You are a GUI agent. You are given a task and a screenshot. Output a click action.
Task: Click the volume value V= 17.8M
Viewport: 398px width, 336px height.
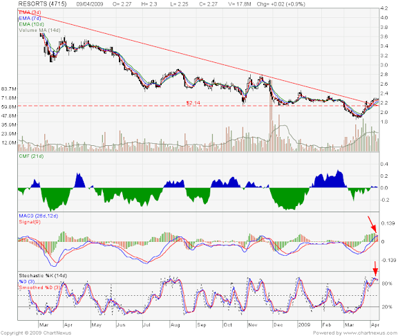(240, 4)
